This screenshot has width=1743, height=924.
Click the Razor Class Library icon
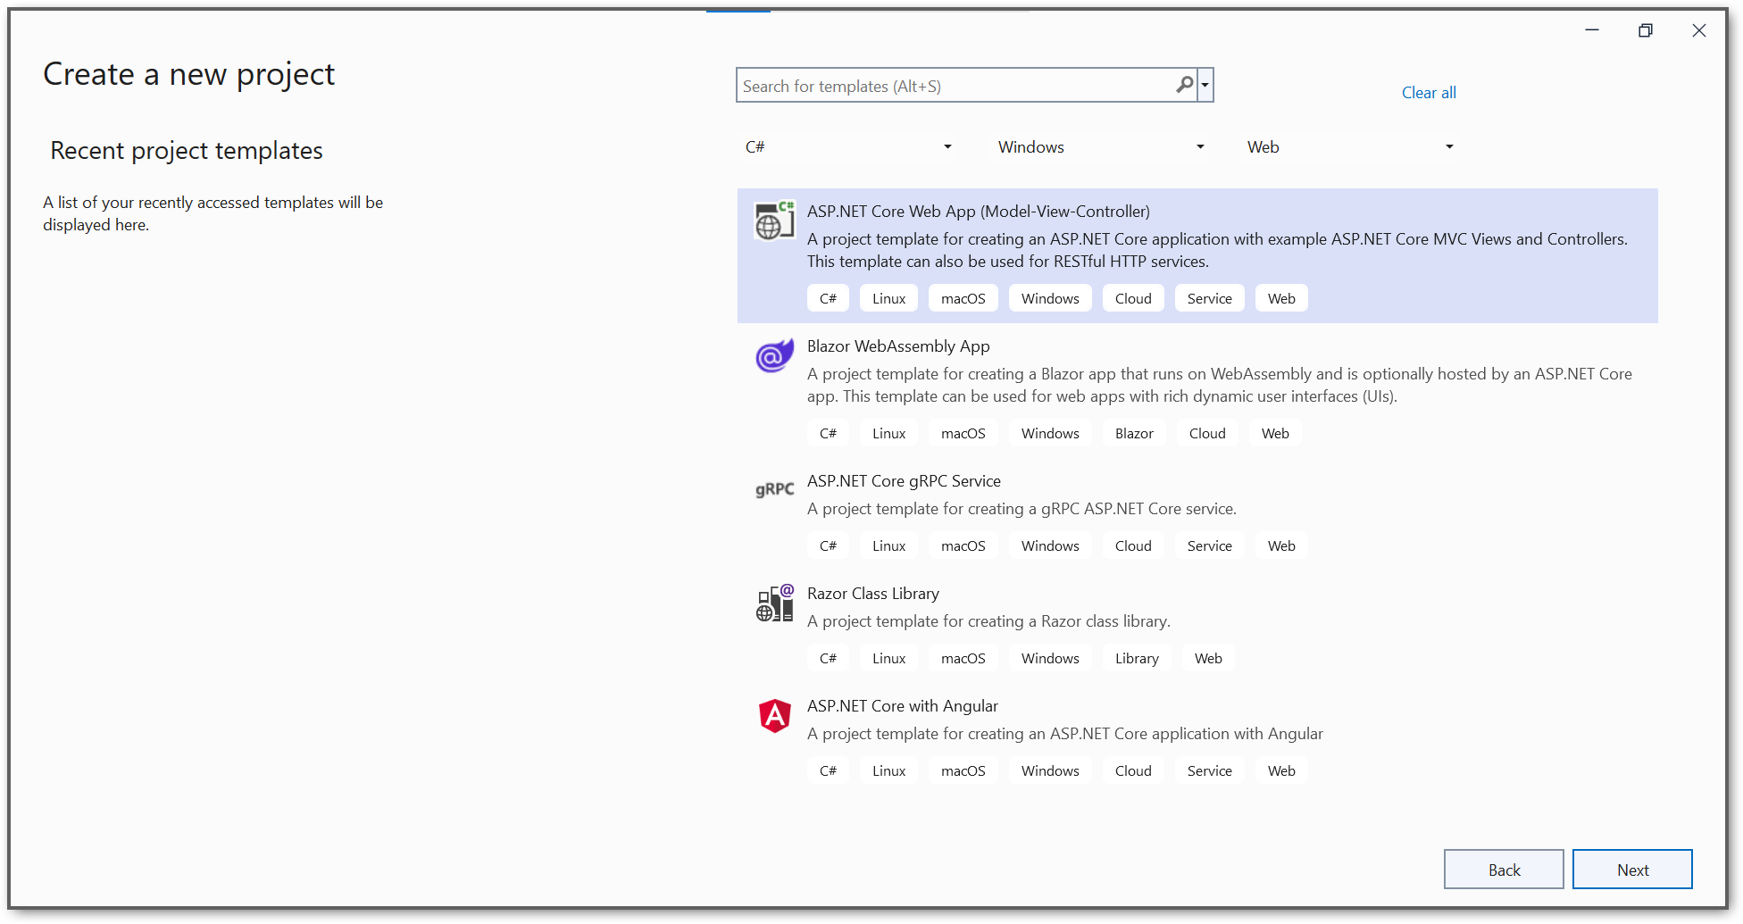click(774, 604)
